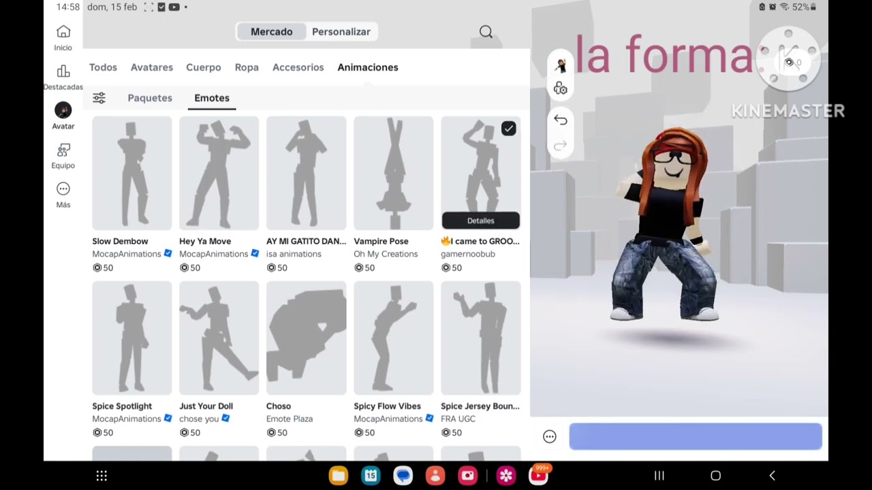Open the filter sliders icon
The image size is (872, 490).
99,98
